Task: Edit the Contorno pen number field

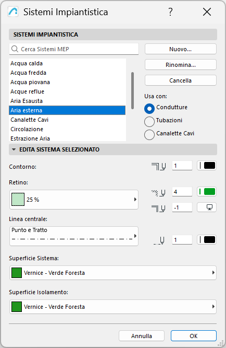Action: 182,166
